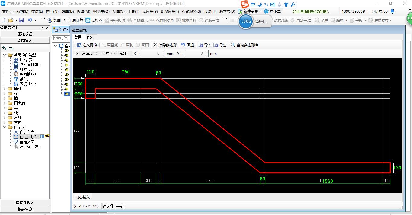
Task: Switch to 截面 tab
Action: coord(78,37)
